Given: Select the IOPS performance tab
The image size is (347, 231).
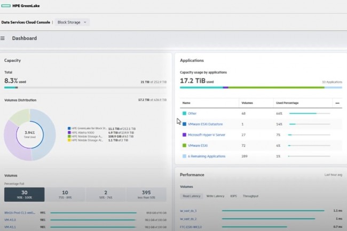Looking at the screenshot, I should click(x=234, y=197).
